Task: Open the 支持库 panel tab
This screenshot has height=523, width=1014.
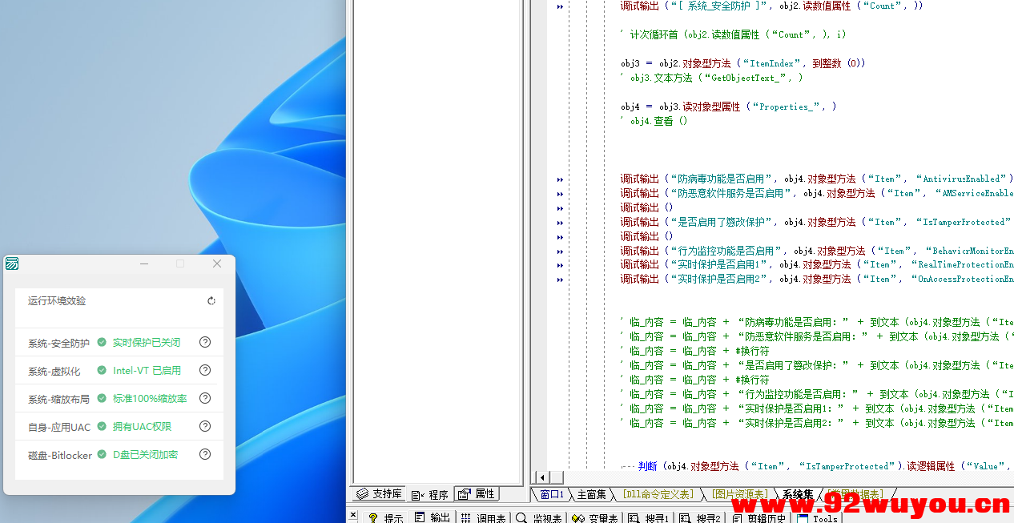Action: [377, 493]
